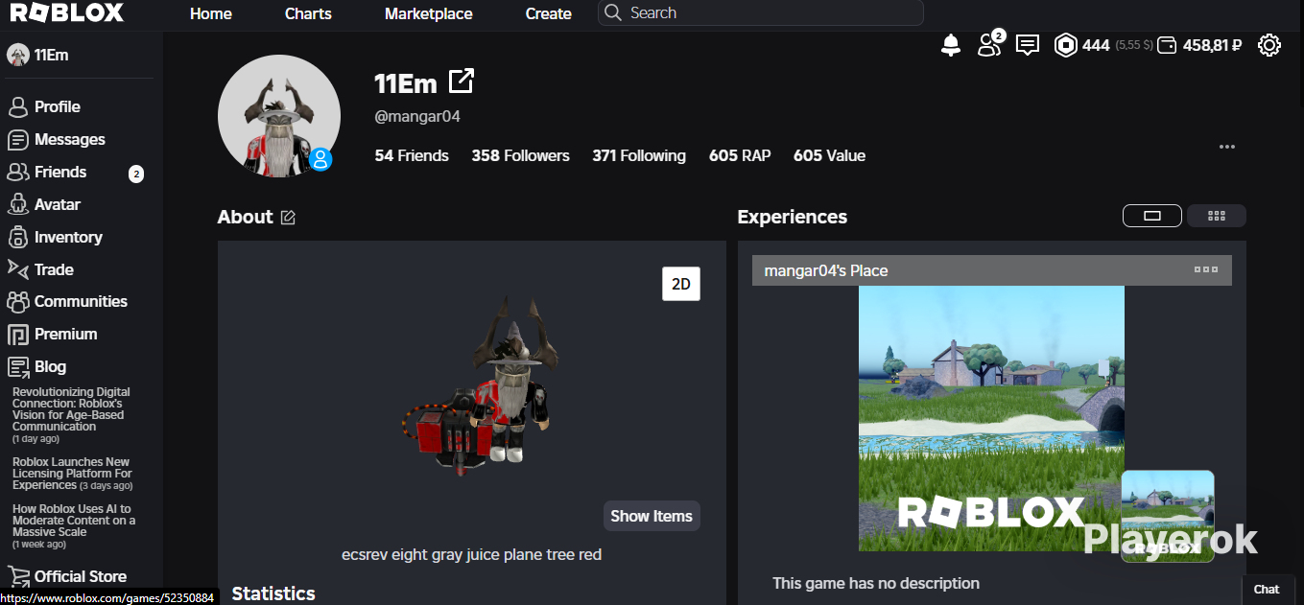The image size is (1304, 605).
Task: View the 54 Friends list
Action: pos(412,155)
